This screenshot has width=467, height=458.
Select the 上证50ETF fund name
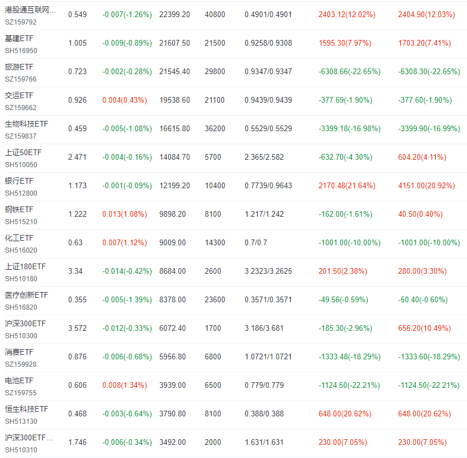pyautogui.click(x=23, y=152)
